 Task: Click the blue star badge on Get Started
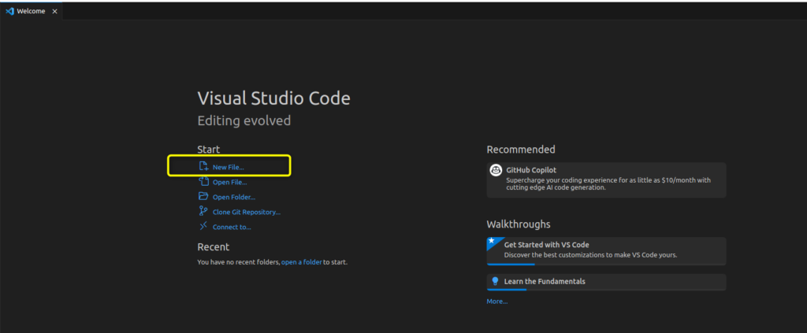(x=492, y=241)
